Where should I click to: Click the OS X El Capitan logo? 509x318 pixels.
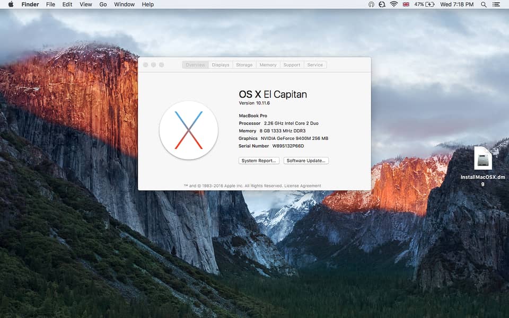(x=188, y=130)
